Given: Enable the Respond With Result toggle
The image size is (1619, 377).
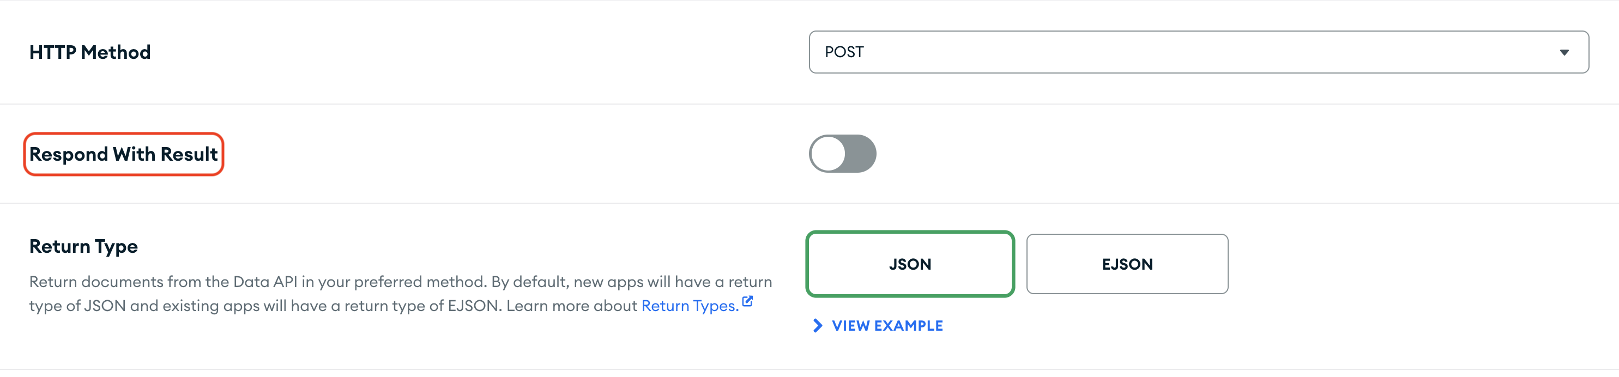Looking at the screenshot, I should [x=842, y=154].
